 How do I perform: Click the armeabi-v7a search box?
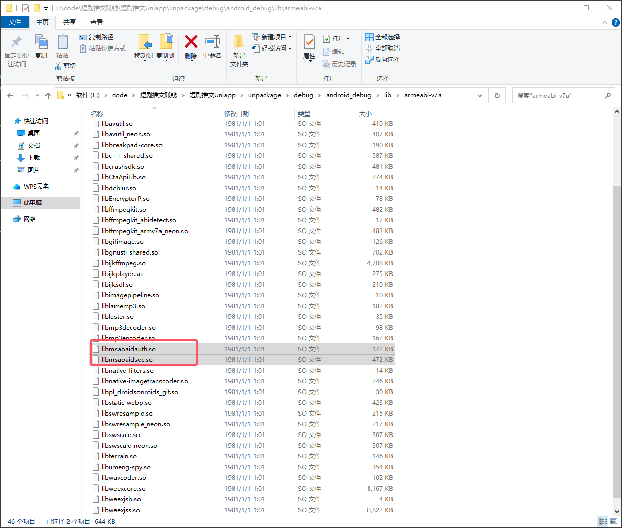[558, 95]
